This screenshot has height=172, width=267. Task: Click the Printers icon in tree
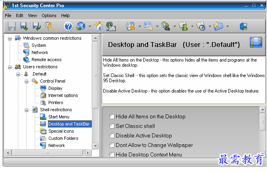(43, 102)
